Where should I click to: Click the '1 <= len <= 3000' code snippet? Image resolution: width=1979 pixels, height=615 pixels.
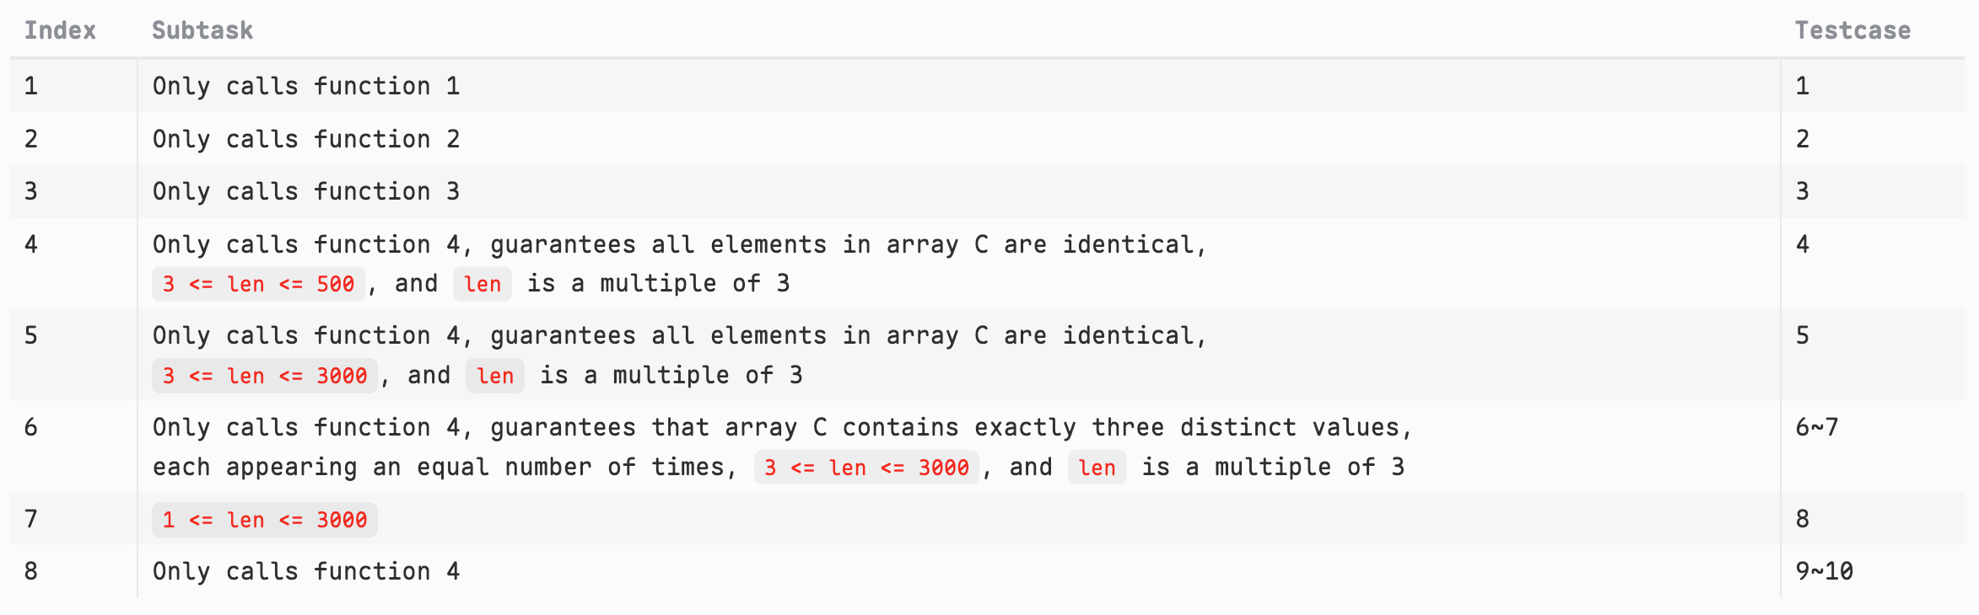point(265,520)
